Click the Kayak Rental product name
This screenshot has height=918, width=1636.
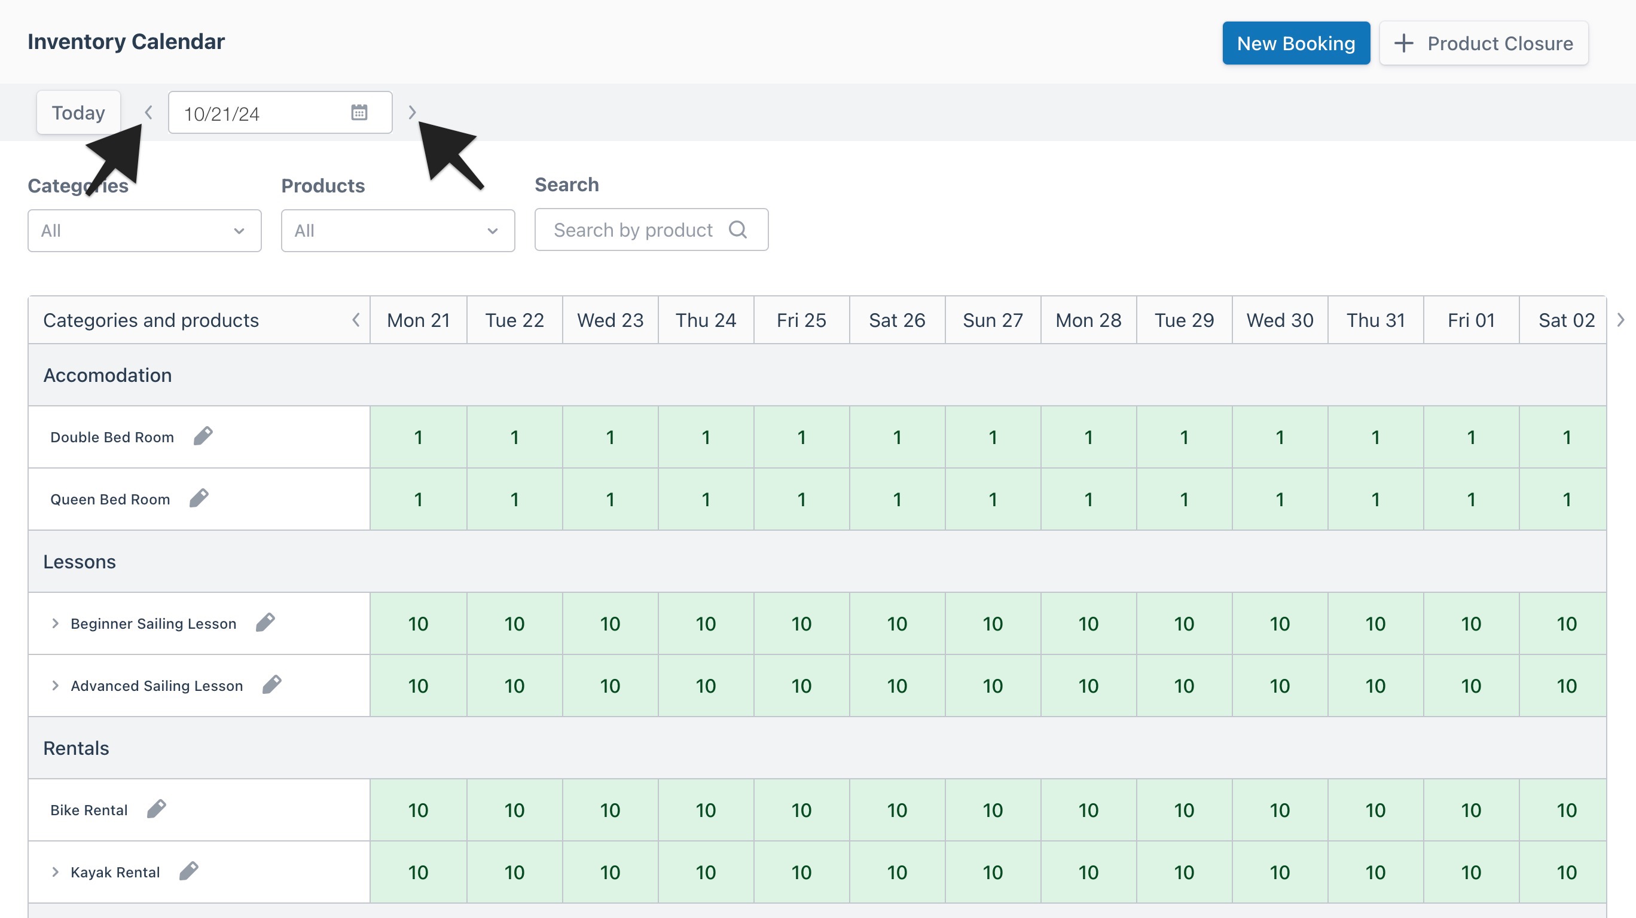point(115,873)
